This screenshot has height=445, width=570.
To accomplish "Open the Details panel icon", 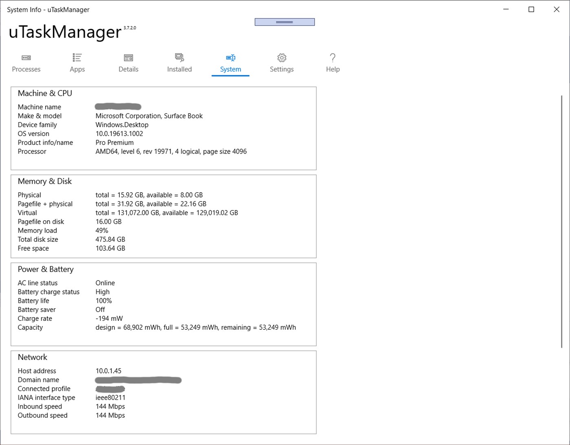I will click(128, 57).
